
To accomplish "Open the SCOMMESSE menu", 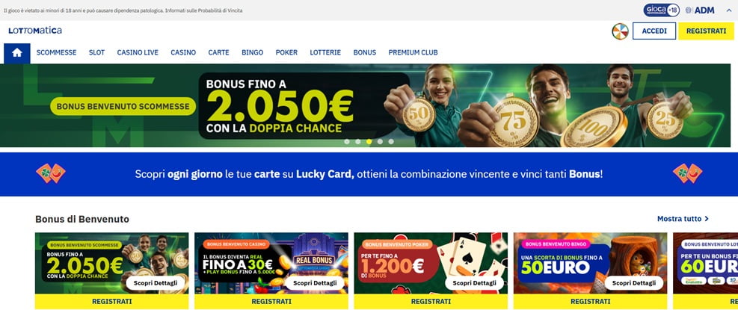I will [57, 53].
